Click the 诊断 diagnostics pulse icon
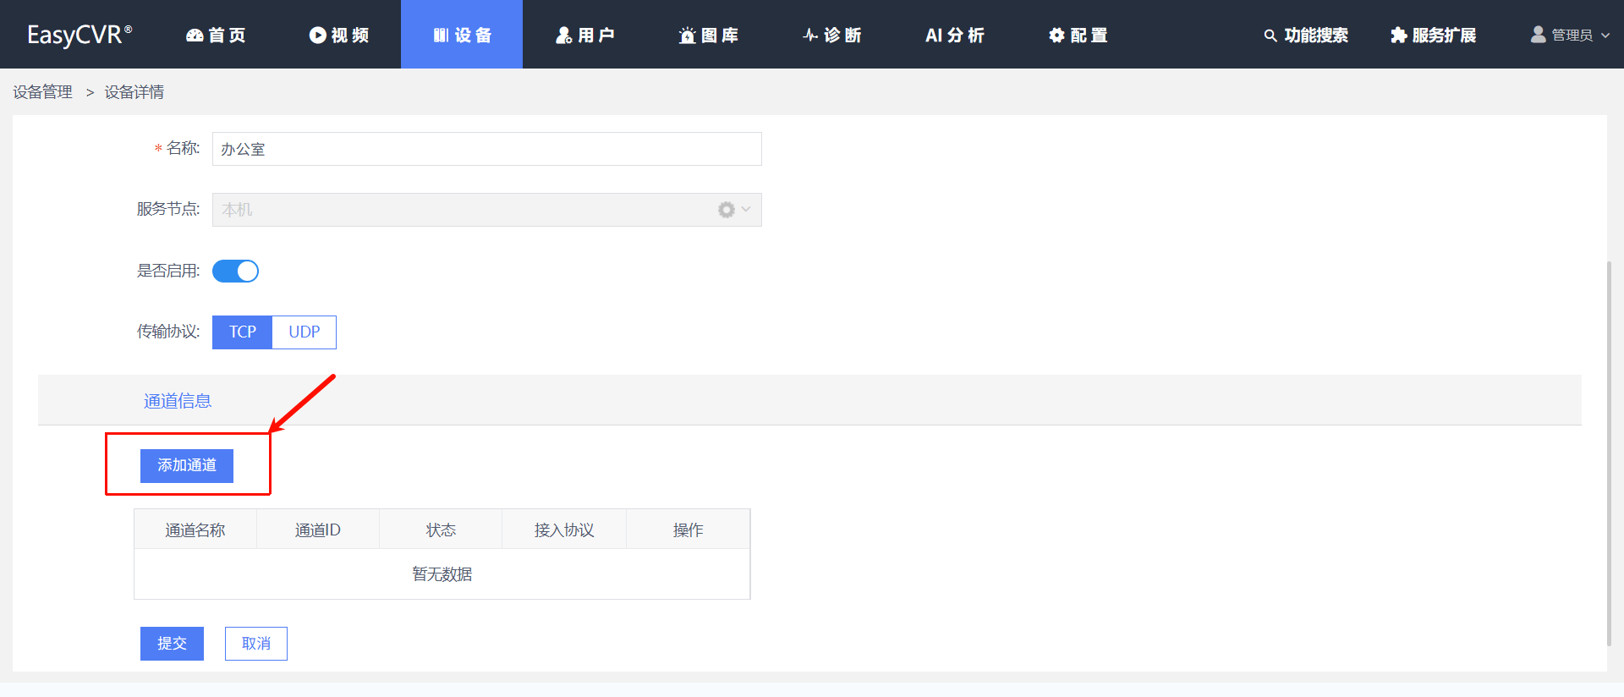The height and width of the screenshot is (697, 1624). click(810, 35)
